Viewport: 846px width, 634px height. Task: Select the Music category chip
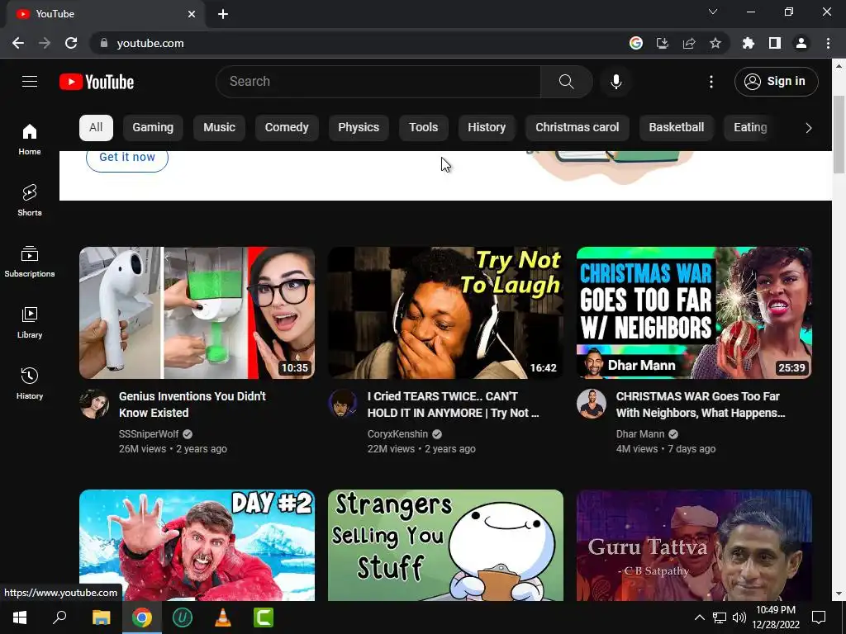219,128
